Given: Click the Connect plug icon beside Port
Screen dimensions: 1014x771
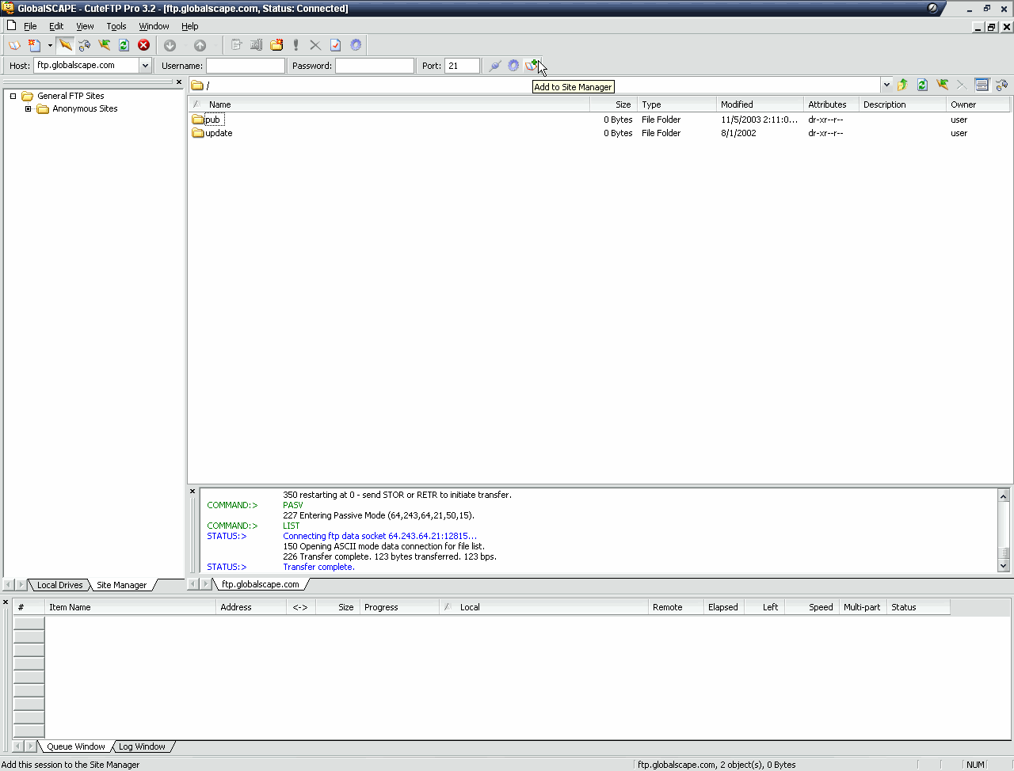Looking at the screenshot, I should click(x=495, y=66).
